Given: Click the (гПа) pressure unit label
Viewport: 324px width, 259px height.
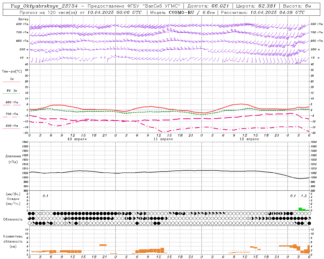Looking at the screenshot, I should point(13,162).
